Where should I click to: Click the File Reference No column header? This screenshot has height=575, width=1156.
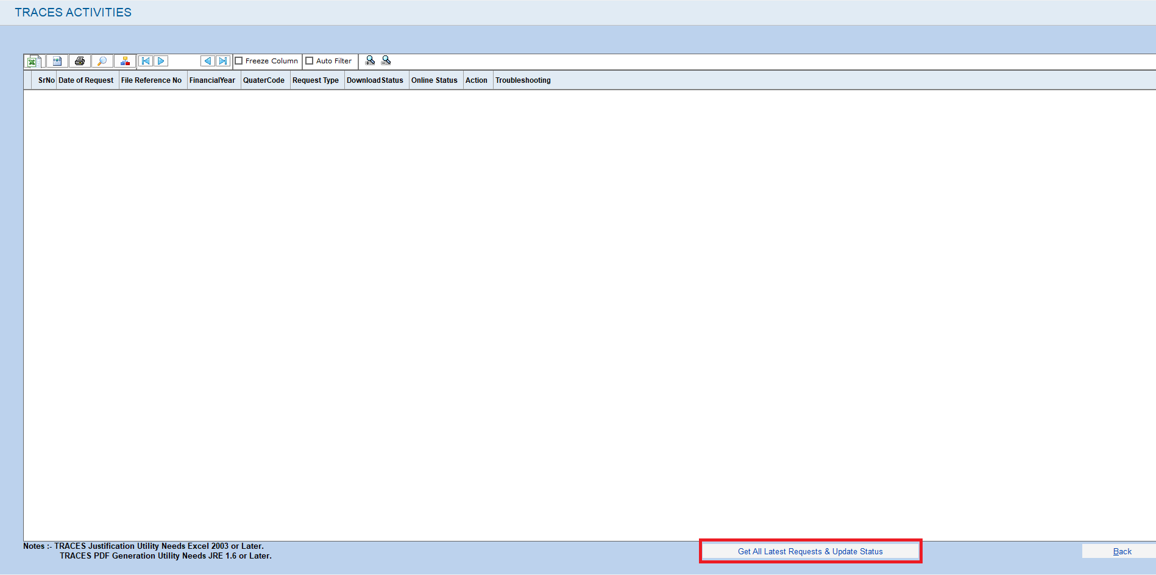coord(152,80)
